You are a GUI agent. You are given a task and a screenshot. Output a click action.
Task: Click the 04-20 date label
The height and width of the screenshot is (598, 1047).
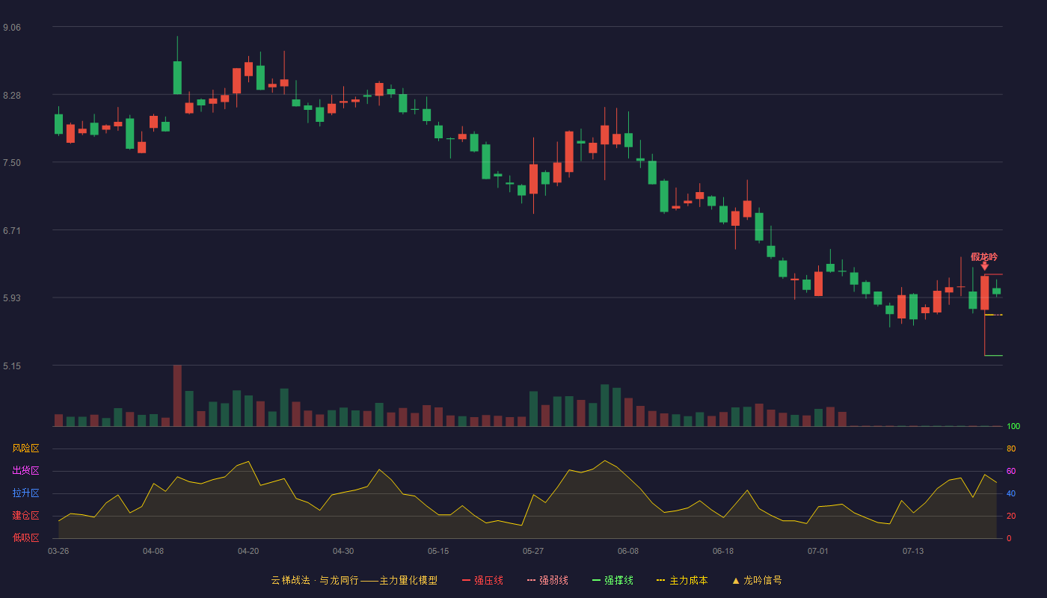point(248,551)
